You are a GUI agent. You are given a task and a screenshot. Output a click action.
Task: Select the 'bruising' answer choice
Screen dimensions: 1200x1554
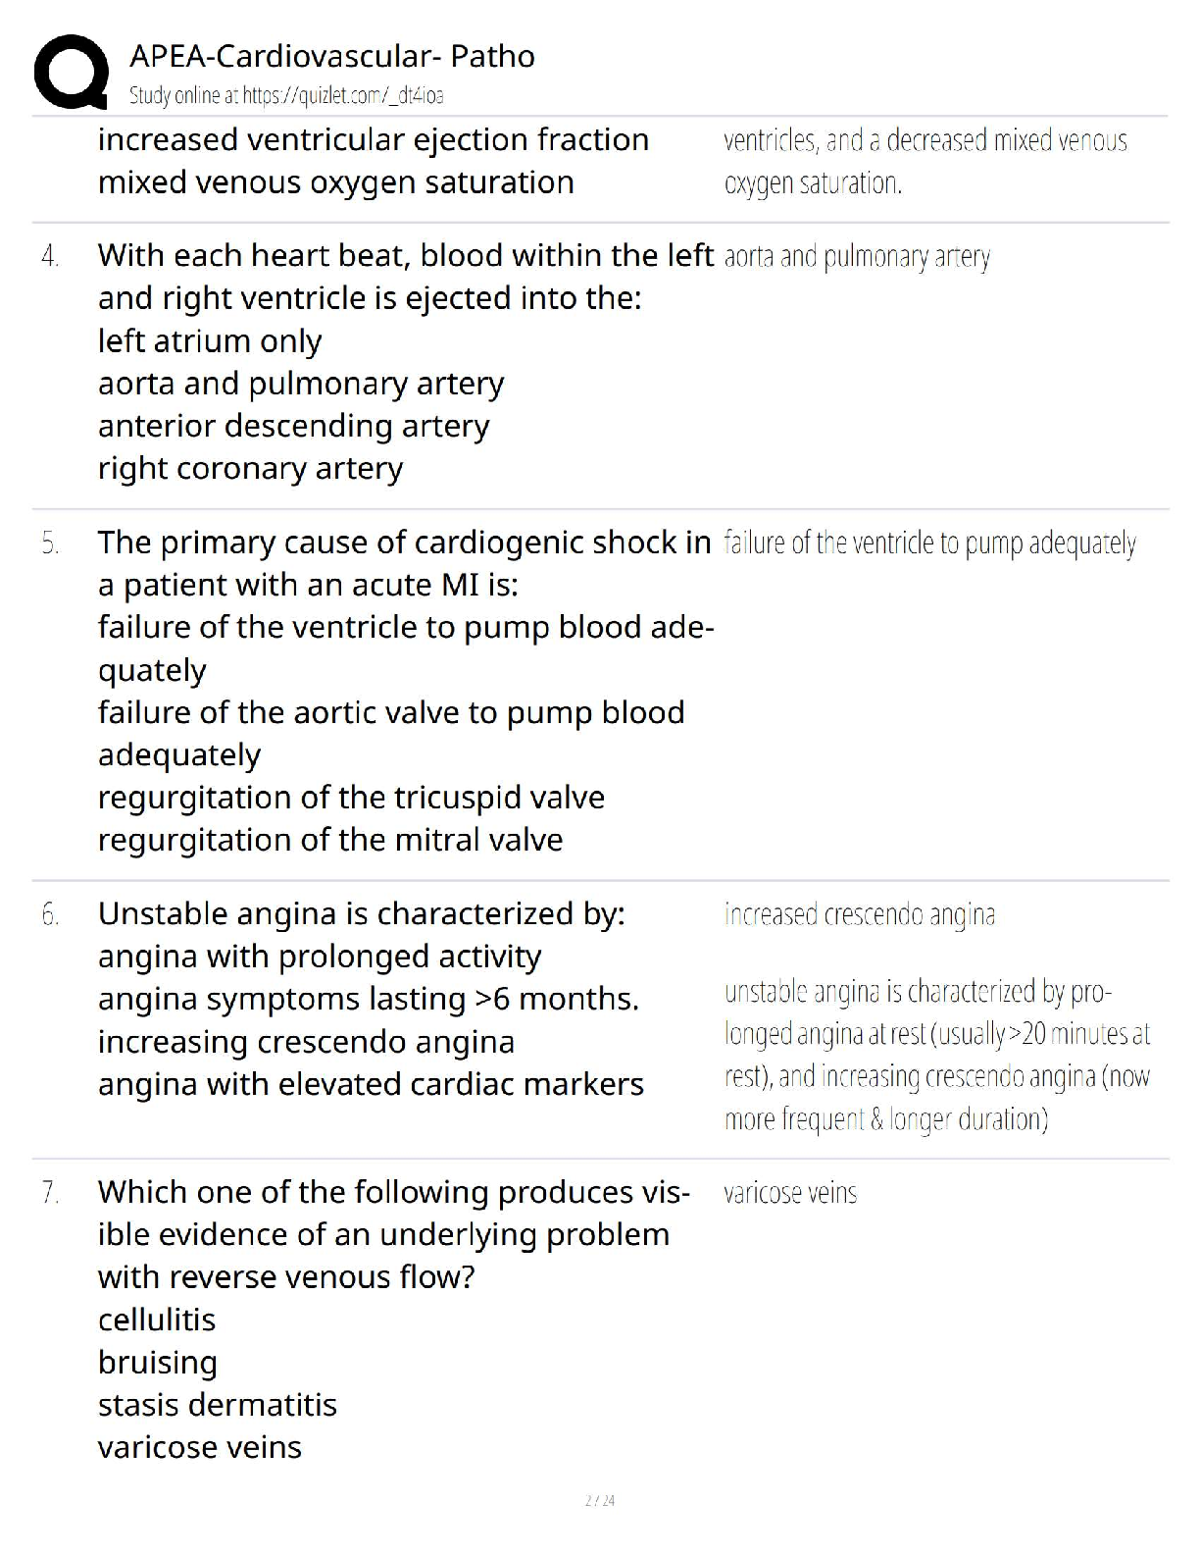click(158, 1362)
